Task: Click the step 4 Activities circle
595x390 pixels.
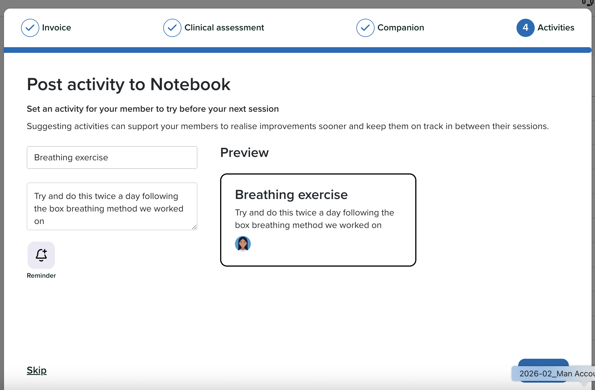Action: pos(525,28)
